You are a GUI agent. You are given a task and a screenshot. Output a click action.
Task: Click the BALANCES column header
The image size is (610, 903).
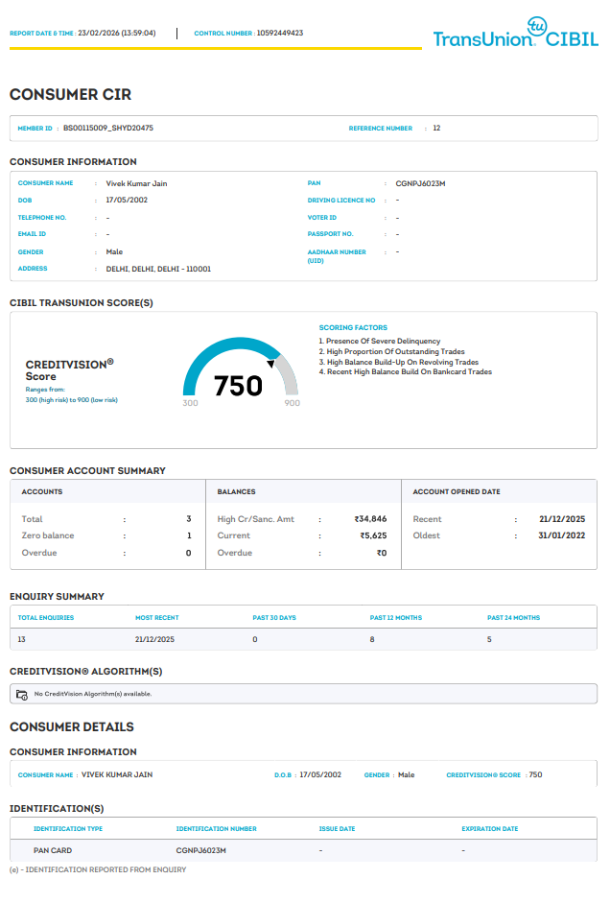coord(237,492)
